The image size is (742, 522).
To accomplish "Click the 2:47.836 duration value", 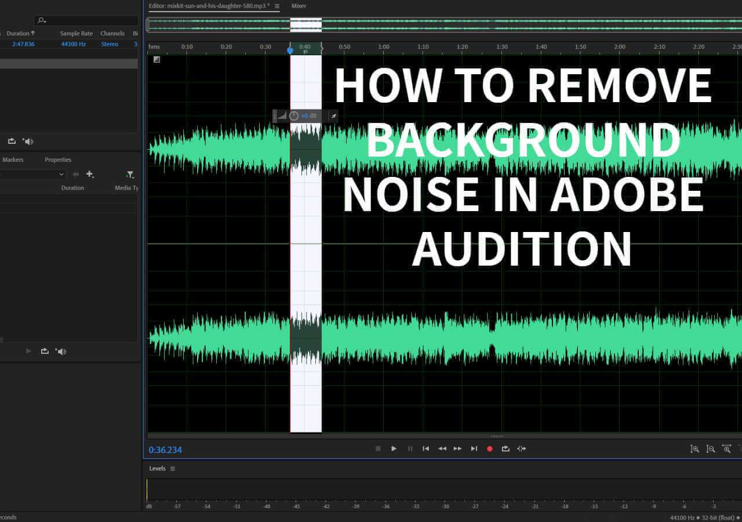I will click(x=23, y=44).
